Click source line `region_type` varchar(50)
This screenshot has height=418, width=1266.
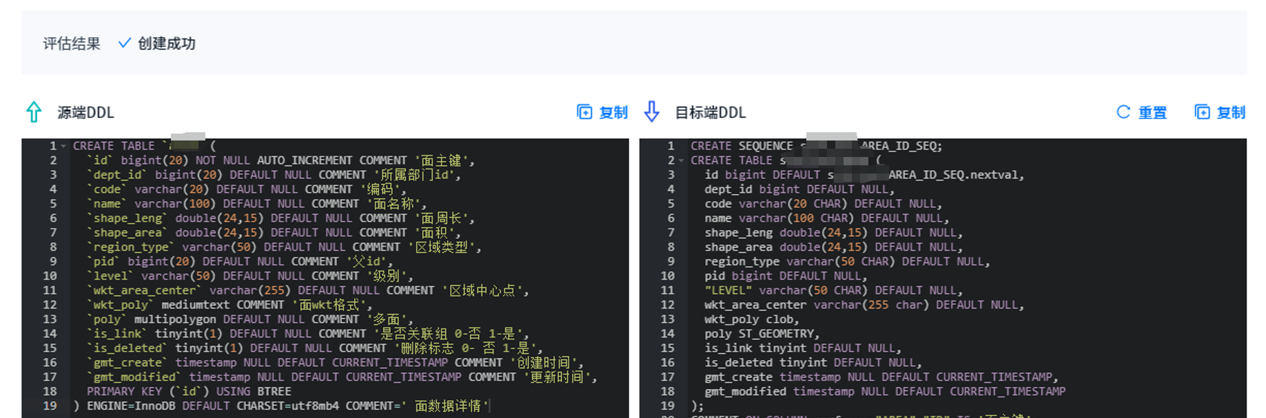(x=284, y=247)
